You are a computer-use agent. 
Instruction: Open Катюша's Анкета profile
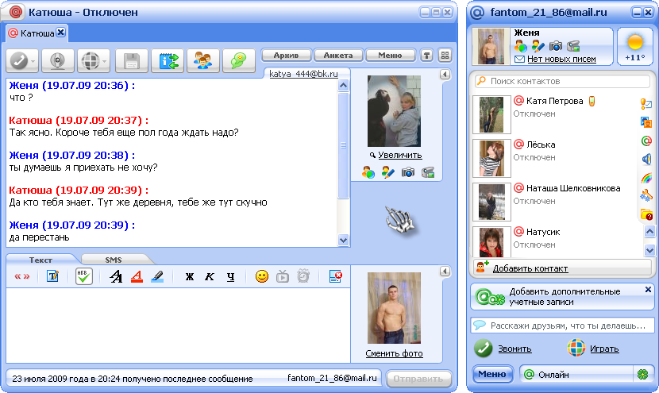pos(338,55)
